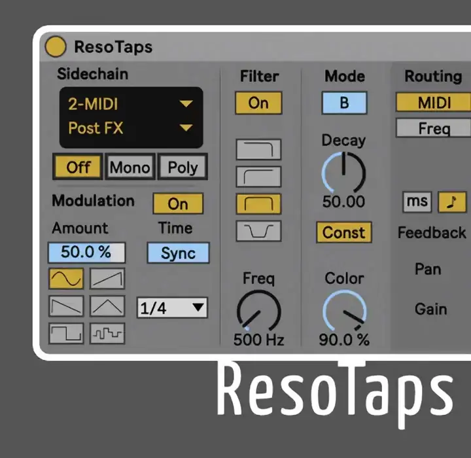Image resolution: width=471 pixels, height=458 pixels.
Task: Select the Off sidechain mode
Action: click(x=78, y=167)
